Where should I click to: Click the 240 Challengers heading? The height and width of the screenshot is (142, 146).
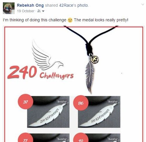click(x=40, y=72)
